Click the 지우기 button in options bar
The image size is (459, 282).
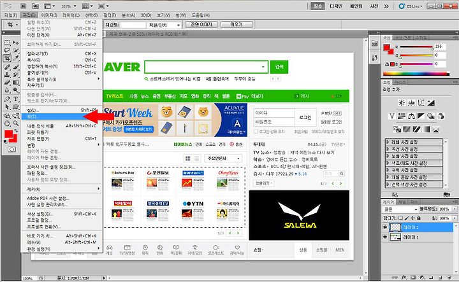tap(237, 25)
